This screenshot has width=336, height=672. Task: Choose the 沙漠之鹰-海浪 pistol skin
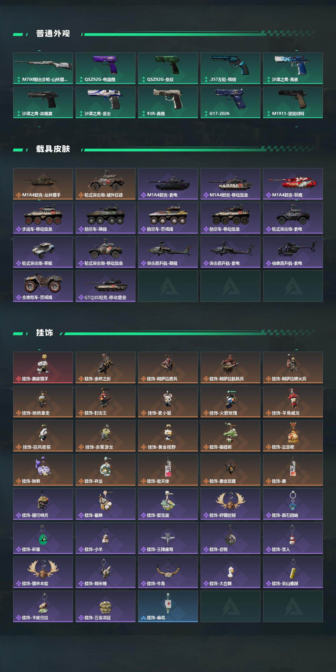(x=293, y=68)
